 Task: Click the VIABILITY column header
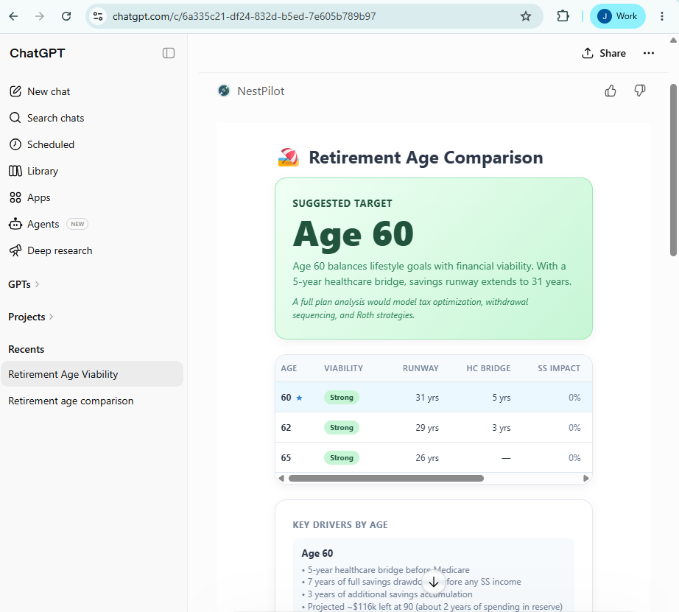point(343,368)
